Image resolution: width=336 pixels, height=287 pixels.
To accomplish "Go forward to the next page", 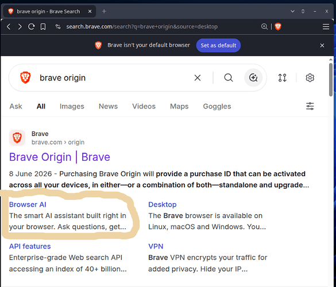I will pos(20,27).
